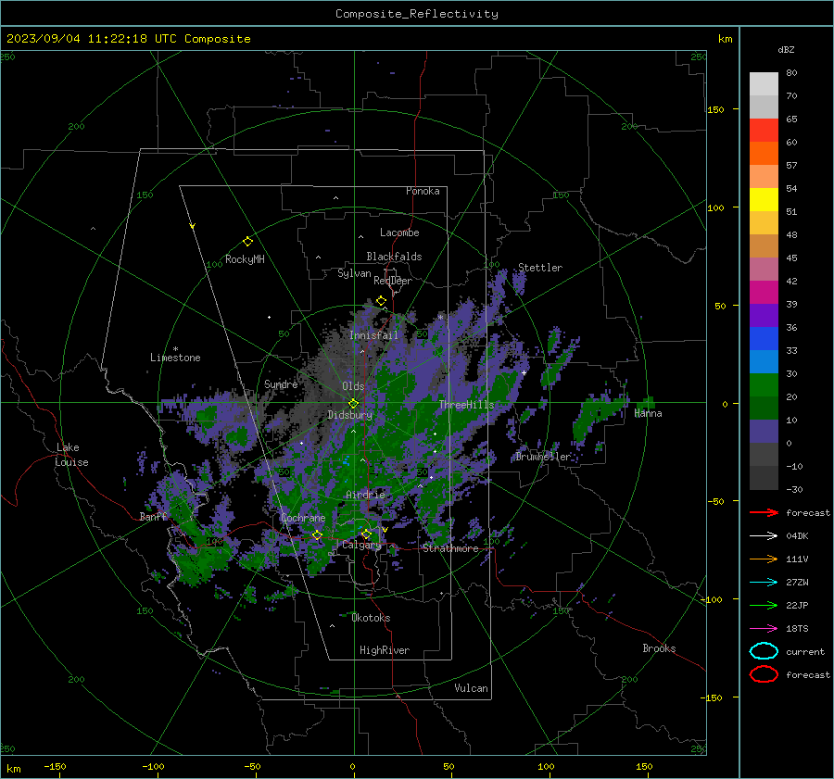Click the yellow diamond marker north of Innisfail
Screen dimensions: 834x779
[x=381, y=301]
